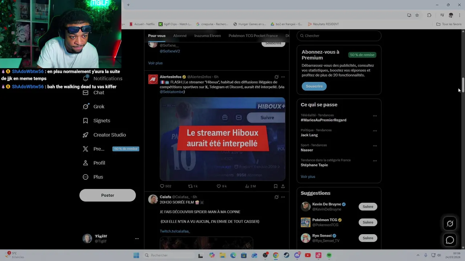Open Chat in the X sidebar
The height and width of the screenshot is (261, 465).
pyautogui.click(x=93, y=92)
